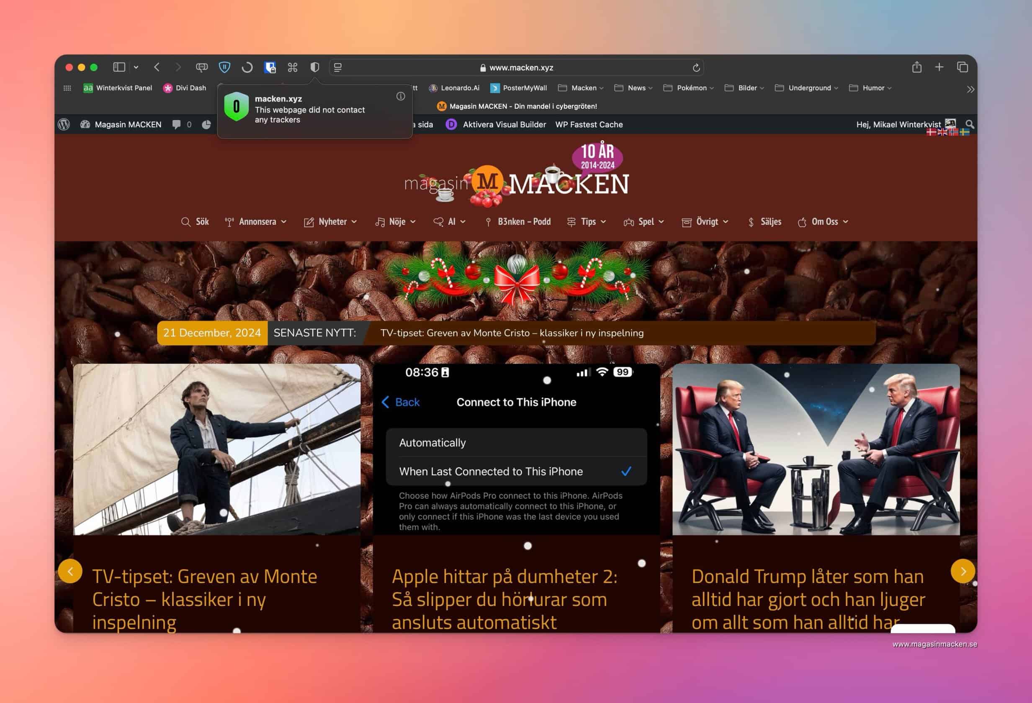
Task: Click the circular spinner extension icon
Action: pyautogui.click(x=247, y=67)
